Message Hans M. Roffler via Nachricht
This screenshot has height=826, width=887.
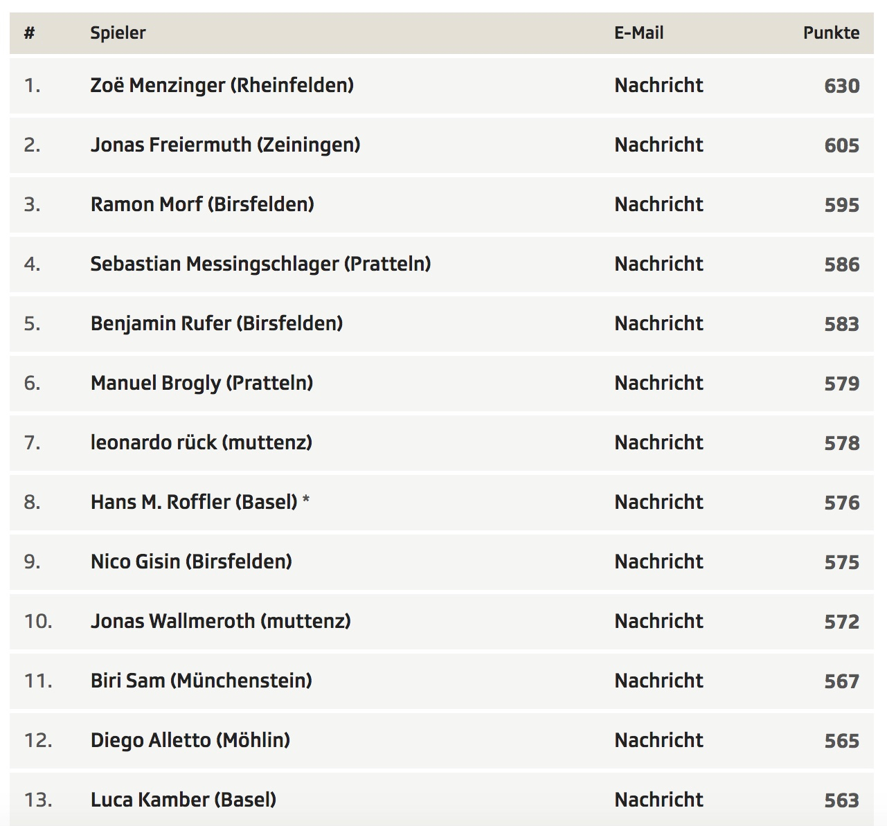(658, 502)
